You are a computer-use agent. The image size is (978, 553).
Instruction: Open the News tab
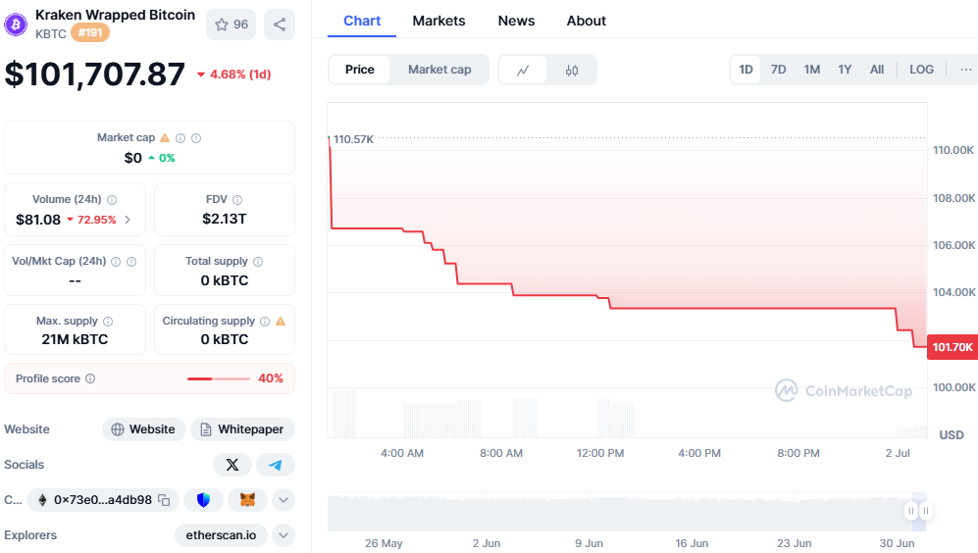click(x=516, y=21)
